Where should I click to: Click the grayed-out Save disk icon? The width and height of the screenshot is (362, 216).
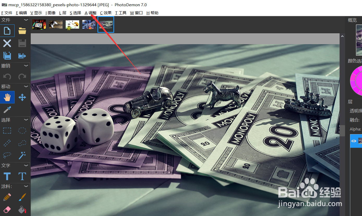coord(22,43)
